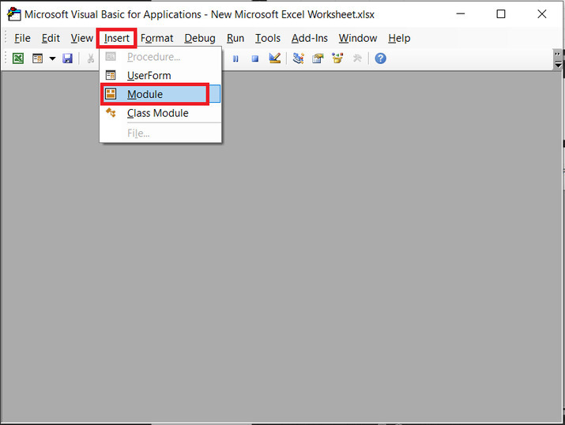Open the View menu
Screen dimensions: 565x425
[82, 38]
